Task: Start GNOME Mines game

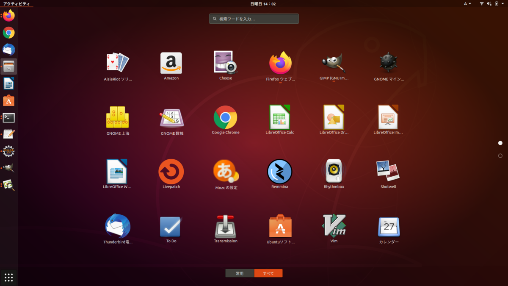Action: click(388, 63)
